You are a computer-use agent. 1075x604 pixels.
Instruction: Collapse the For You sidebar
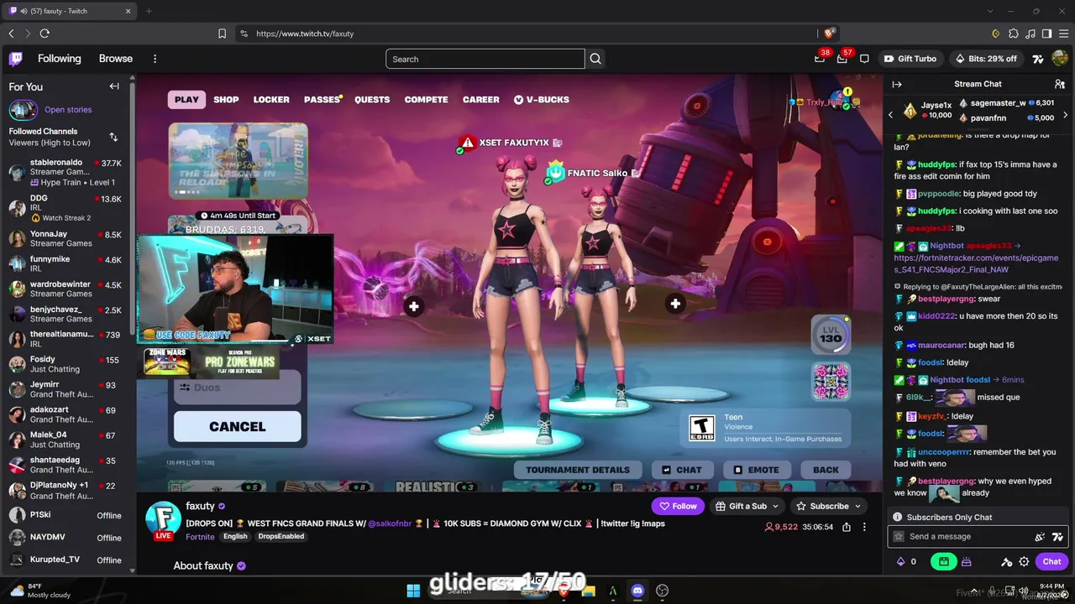[114, 86]
